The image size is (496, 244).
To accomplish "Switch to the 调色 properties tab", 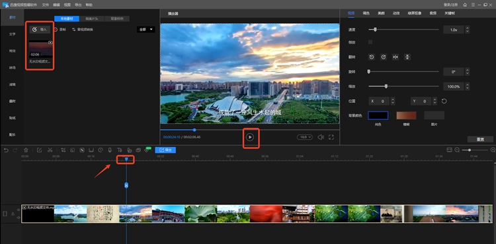I will [366, 13].
